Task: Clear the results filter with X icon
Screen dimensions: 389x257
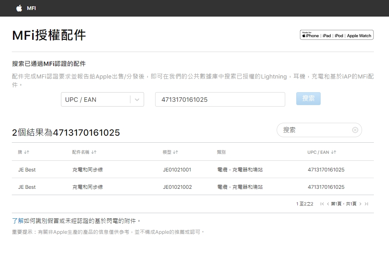Action: click(x=355, y=130)
